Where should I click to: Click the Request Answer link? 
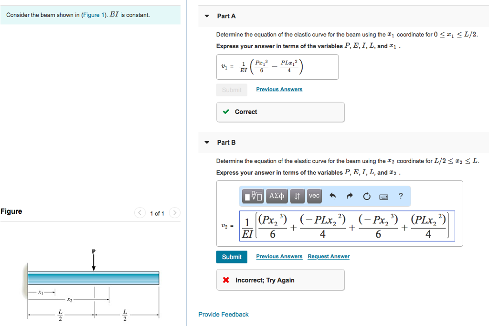[x=328, y=256]
